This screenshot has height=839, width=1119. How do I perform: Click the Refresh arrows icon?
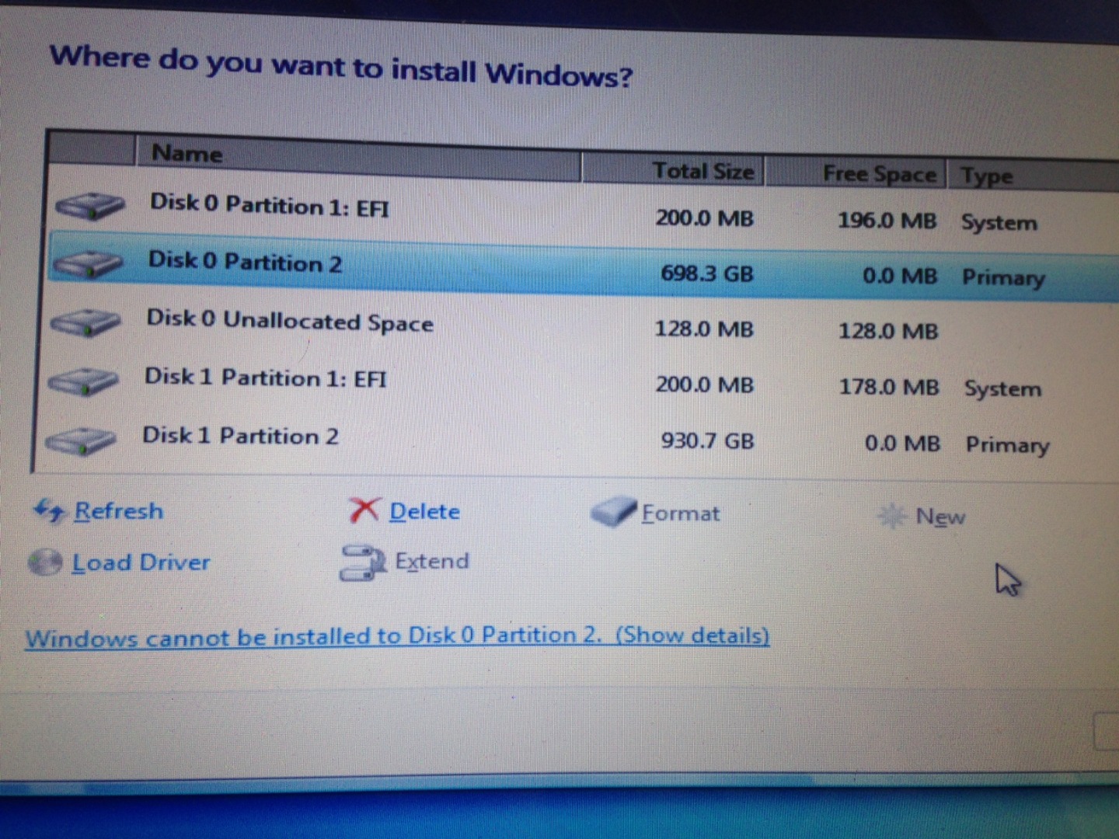pos(50,511)
